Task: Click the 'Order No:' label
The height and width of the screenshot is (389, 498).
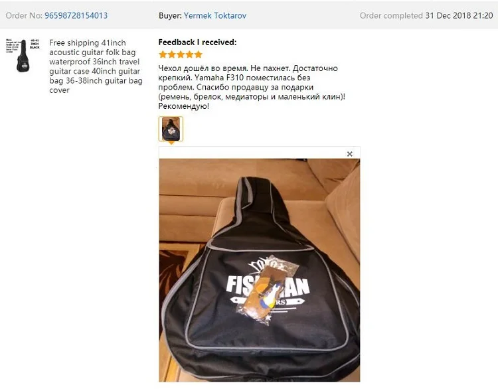Action: tap(24, 15)
